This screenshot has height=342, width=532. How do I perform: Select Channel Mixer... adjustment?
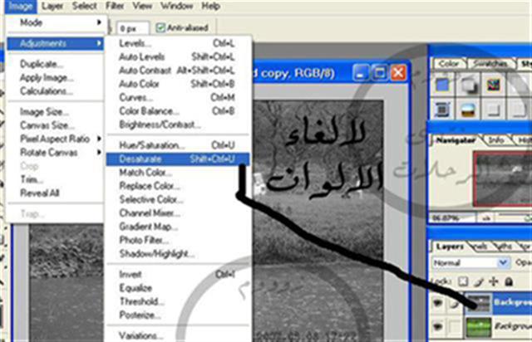point(178,213)
